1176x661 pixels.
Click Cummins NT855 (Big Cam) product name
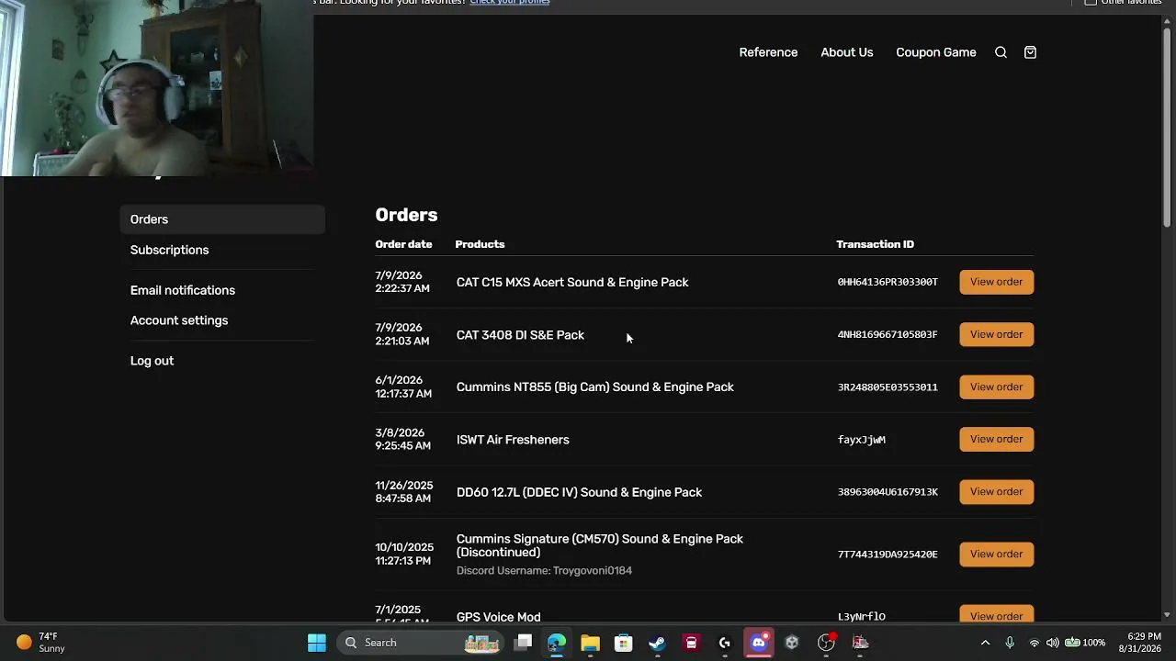coord(595,387)
